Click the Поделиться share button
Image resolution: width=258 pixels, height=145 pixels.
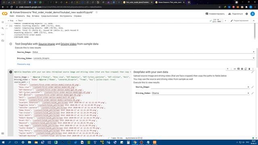[235, 14]
